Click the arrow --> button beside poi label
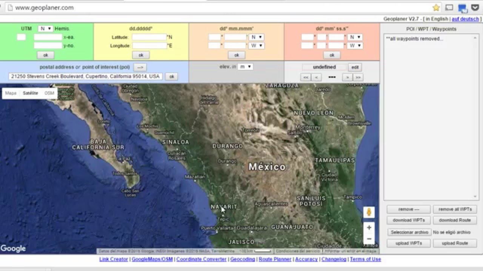 click(x=140, y=67)
